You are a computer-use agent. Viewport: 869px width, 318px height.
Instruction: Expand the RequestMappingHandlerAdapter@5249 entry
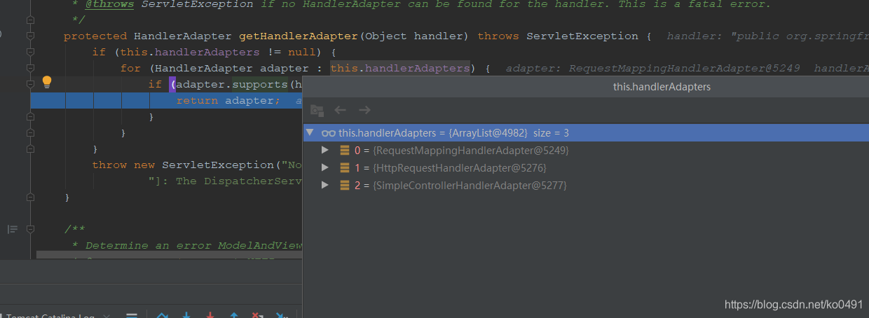coord(324,151)
